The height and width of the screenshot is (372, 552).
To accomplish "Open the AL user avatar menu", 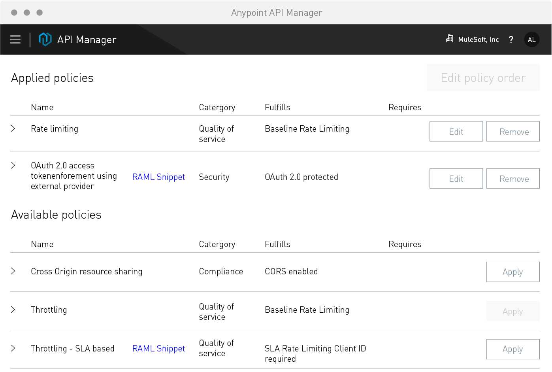I will (531, 39).
